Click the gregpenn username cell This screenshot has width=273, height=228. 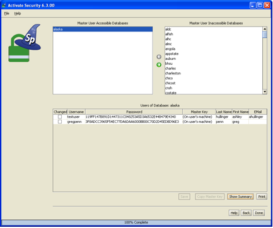pos(76,122)
